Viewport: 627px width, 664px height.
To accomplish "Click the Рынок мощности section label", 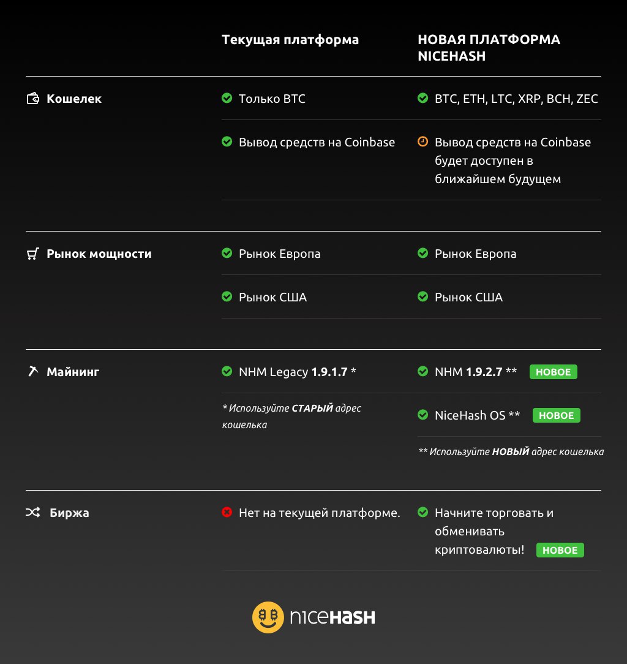I will coord(99,254).
